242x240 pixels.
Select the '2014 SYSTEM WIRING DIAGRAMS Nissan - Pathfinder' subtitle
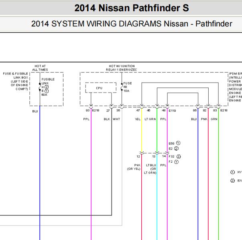tap(132, 24)
